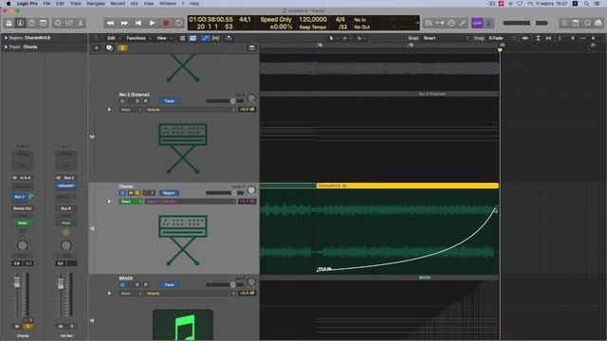The width and height of the screenshot is (607, 341).
Task: Click the purple Count-in 1234 button
Action: point(477,23)
